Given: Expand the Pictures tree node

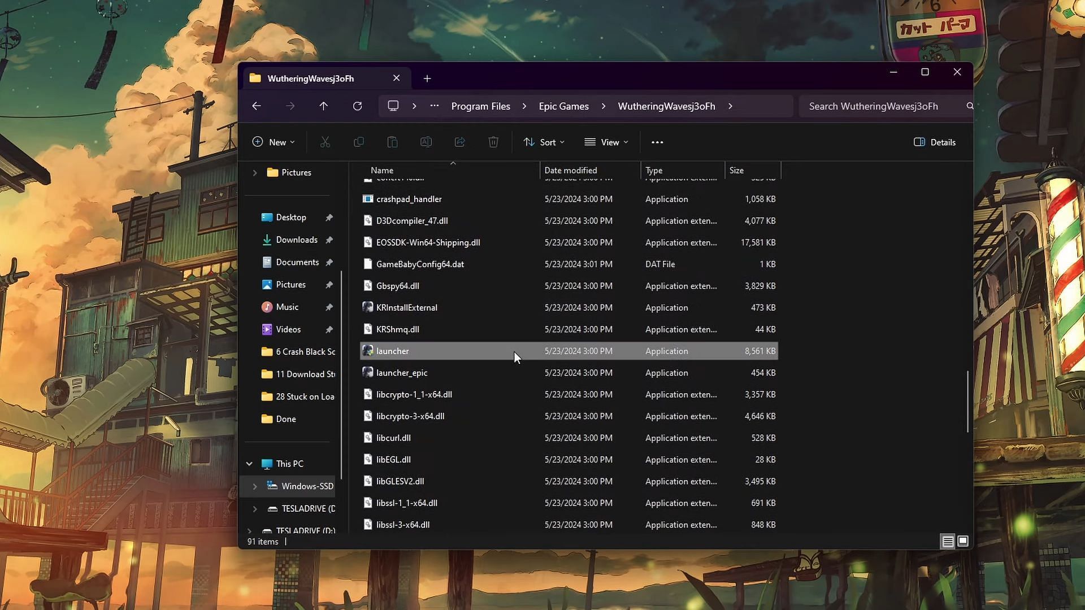Looking at the screenshot, I should [x=255, y=173].
